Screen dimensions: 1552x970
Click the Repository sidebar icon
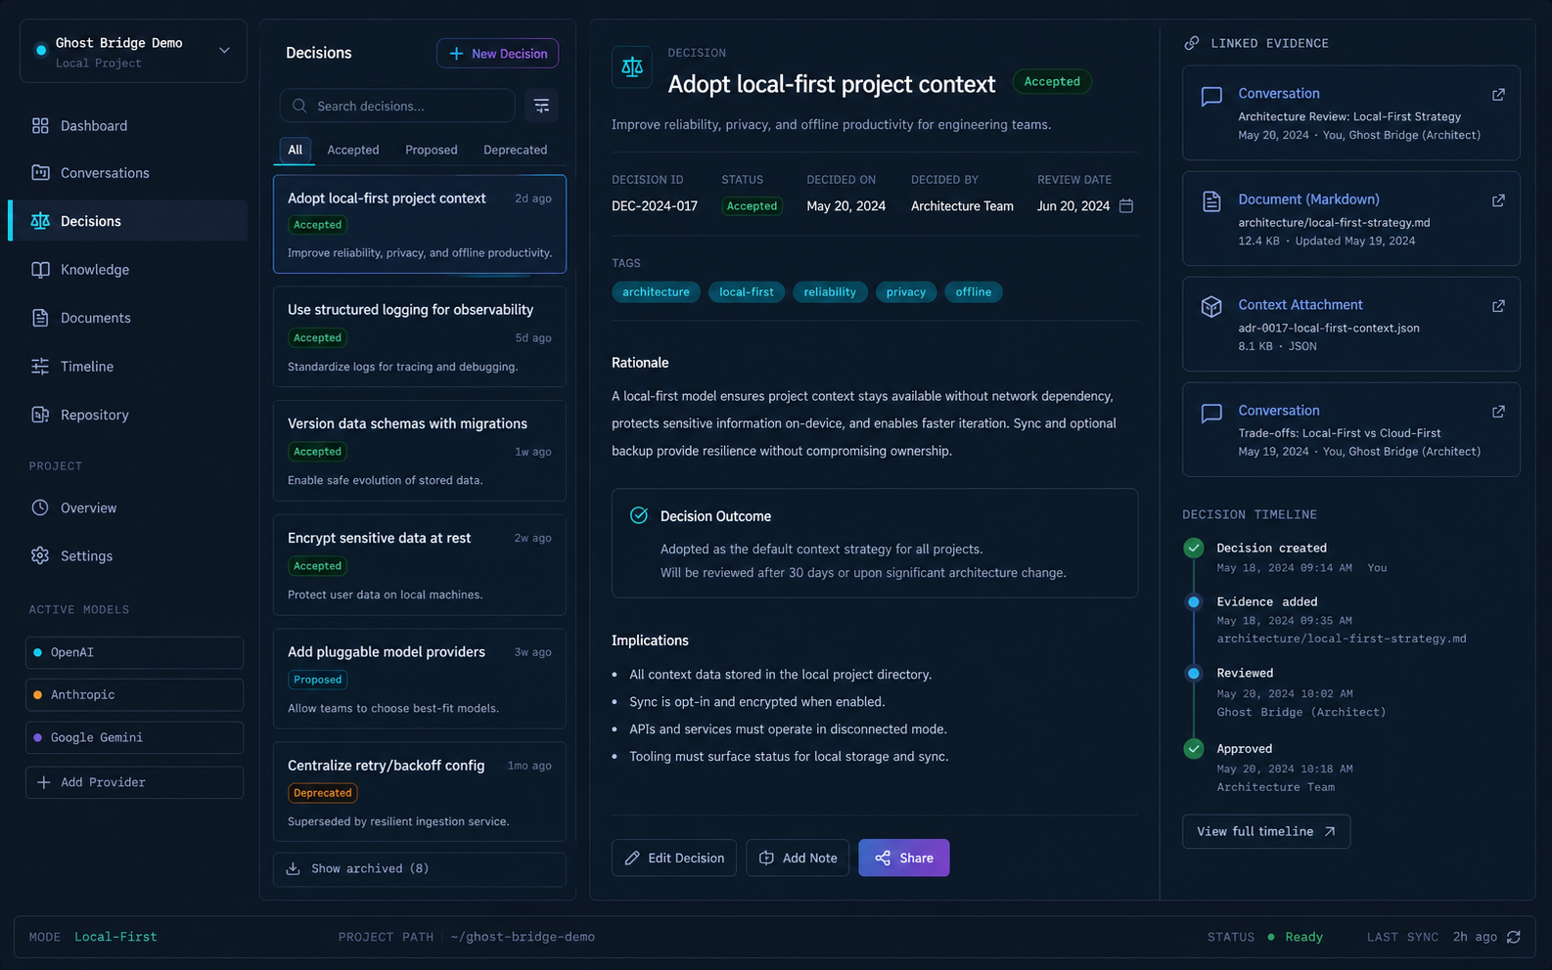40,415
